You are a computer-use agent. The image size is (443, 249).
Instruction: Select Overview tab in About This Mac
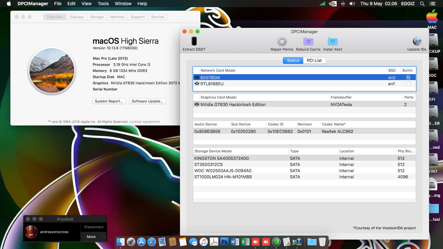click(55, 17)
